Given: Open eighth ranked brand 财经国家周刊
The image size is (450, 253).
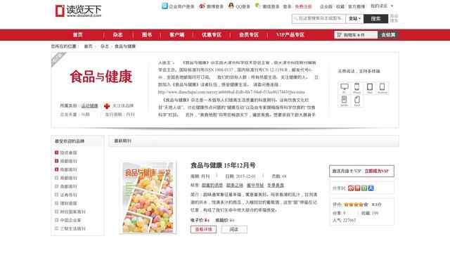Looking at the screenshot, I should pyautogui.click(x=73, y=212).
